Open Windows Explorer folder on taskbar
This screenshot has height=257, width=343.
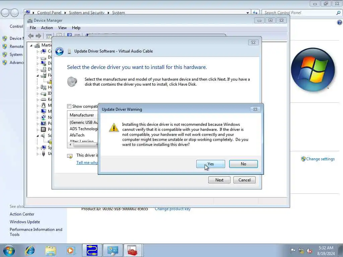click(51, 250)
